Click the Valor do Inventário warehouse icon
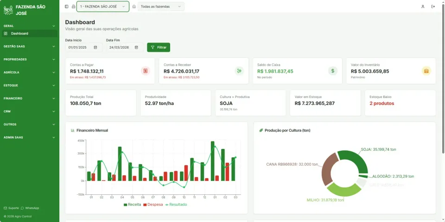 (x=426, y=71)
